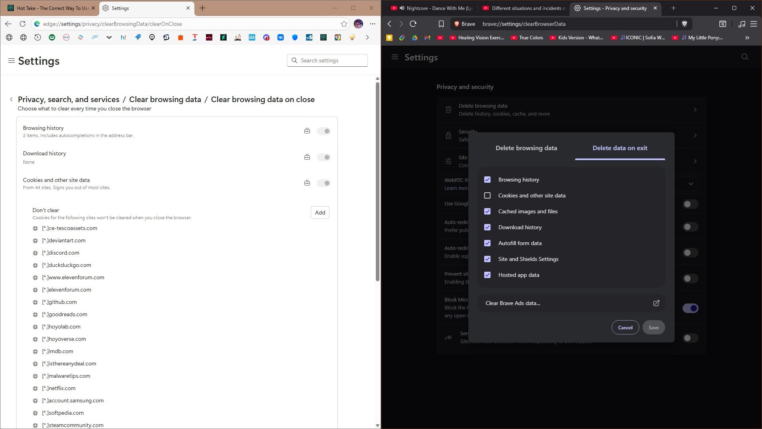Image resolution: width=762 pixels, height=429 pixels.
Task: Open the Google Drive bookmark in Brave
Action: pos(415,38)
